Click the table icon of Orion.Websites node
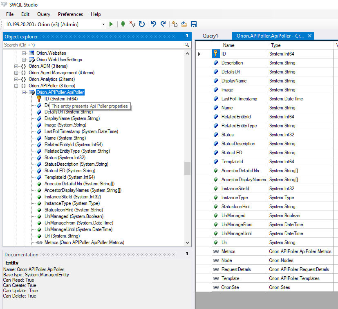338x309 pixels. click(x=31, y=53)
